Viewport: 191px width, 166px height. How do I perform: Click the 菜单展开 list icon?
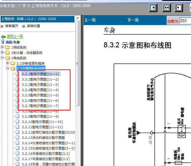point(2,26)
